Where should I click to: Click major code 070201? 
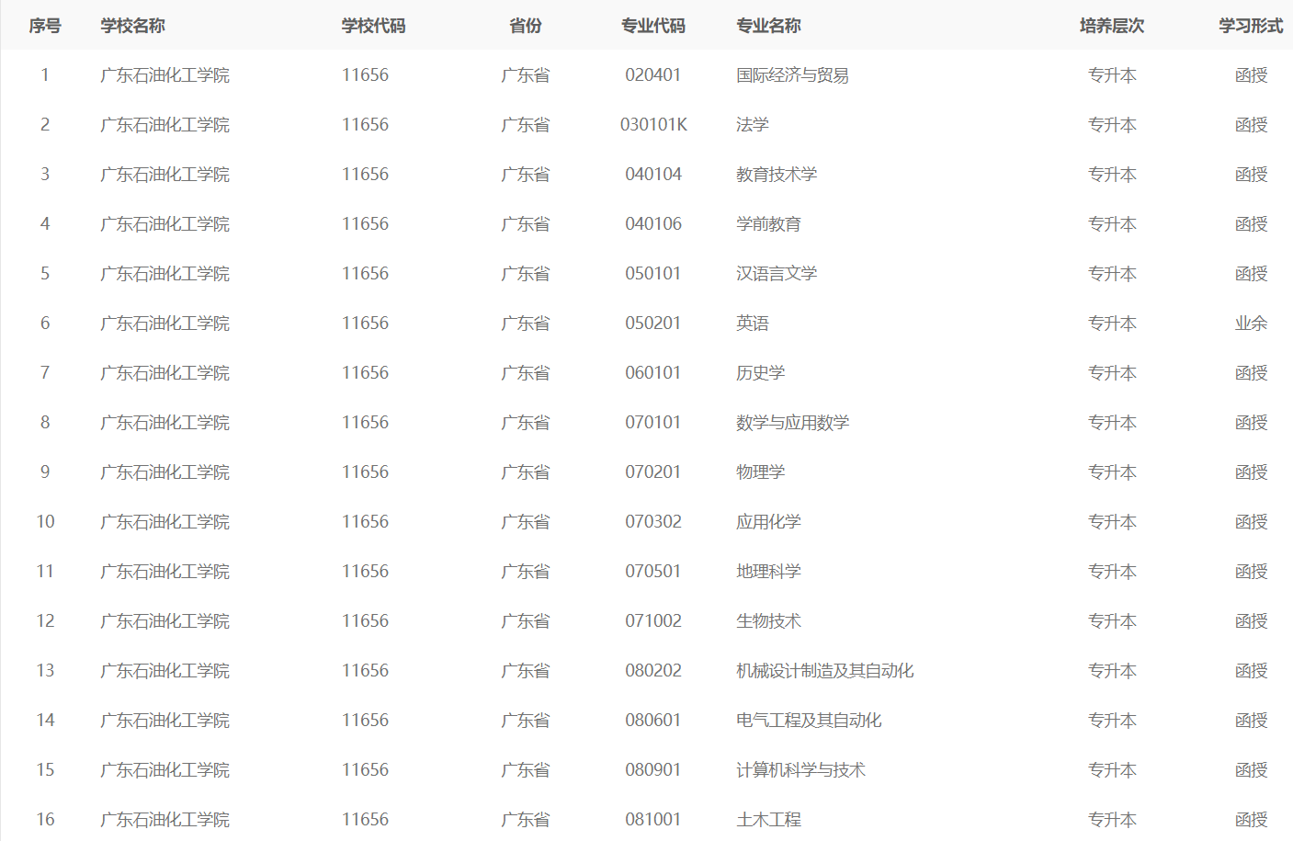point(653,472)
